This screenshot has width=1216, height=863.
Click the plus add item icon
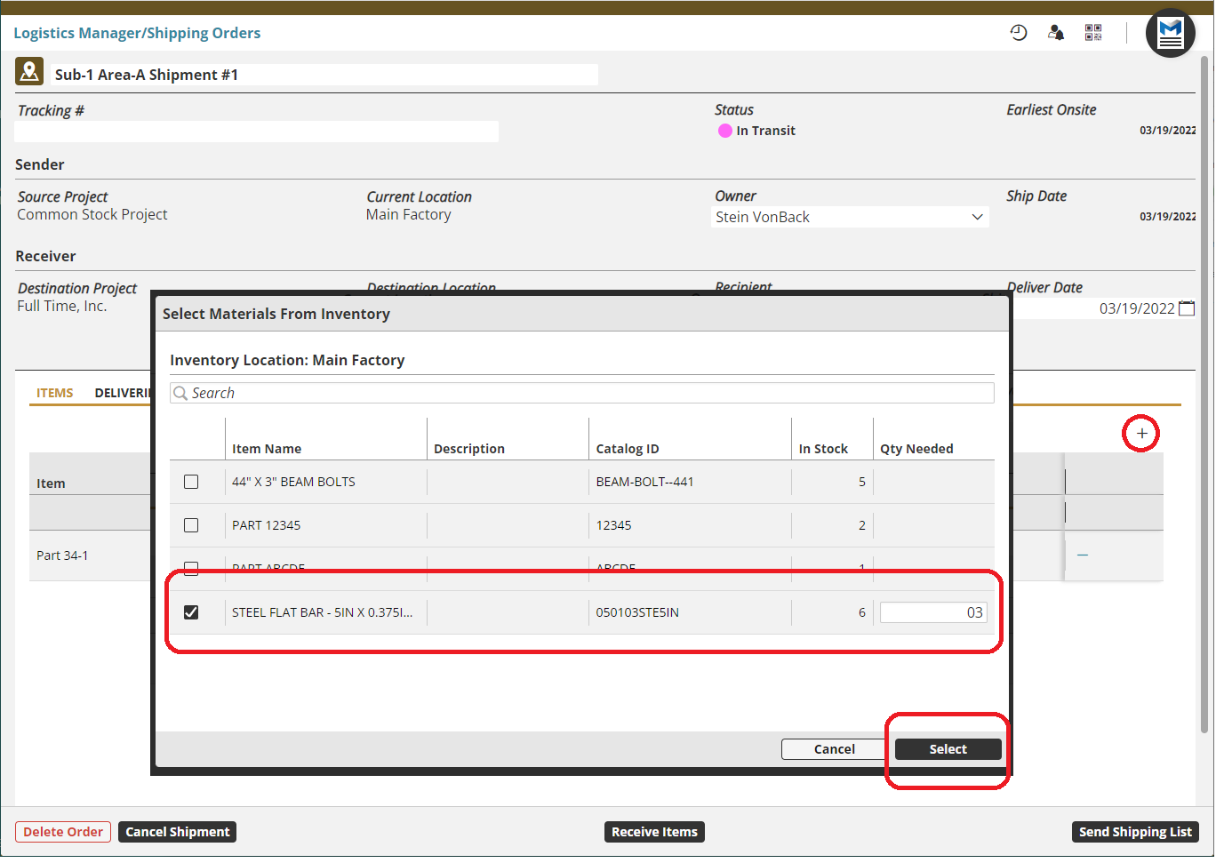pyautogui.click(x=1141, y=434)
